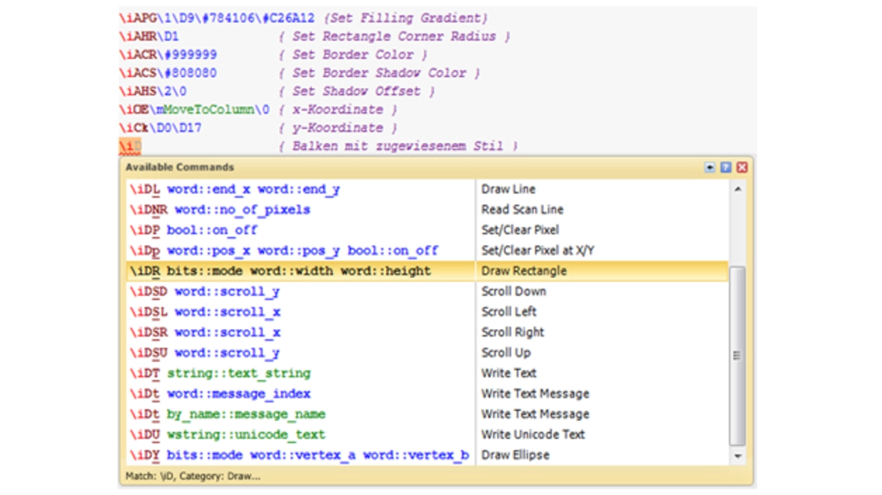Select the \iDSU word::scroll_y command
The width and height of the screenshot is (882, 495).
[205, 352]
